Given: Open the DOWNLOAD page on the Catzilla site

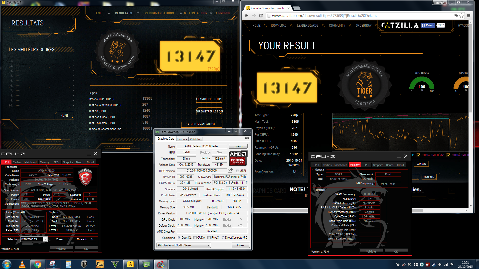Looking at the screenshot, I should point(279,25).
